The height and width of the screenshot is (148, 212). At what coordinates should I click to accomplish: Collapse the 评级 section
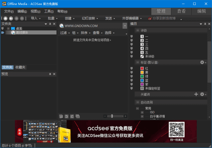pos(138,30)
